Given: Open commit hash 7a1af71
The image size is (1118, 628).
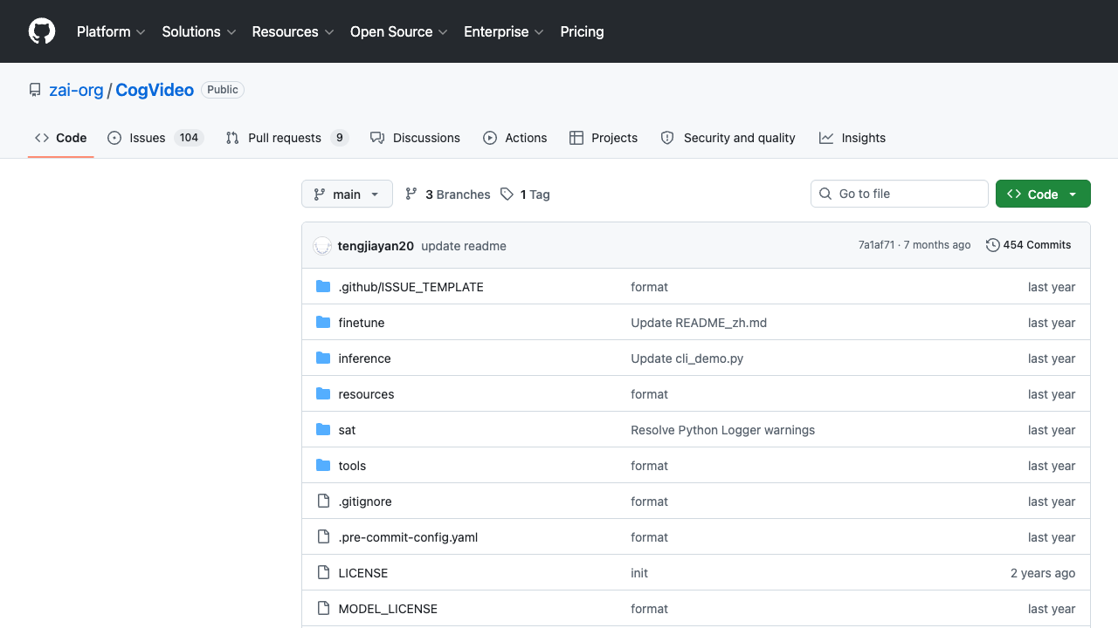Looking at the screenshot, I should (x=876, y=245).
